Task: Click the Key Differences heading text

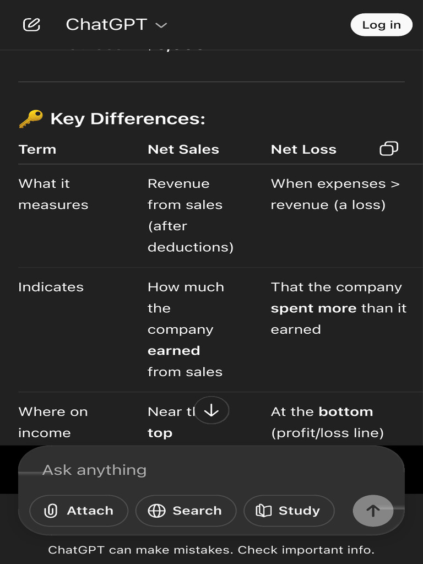Action: (x=128, y=118)
